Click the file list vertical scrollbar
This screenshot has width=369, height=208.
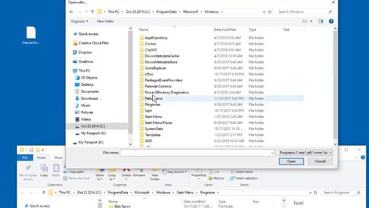pyautogui.click(x=335, y=85)
